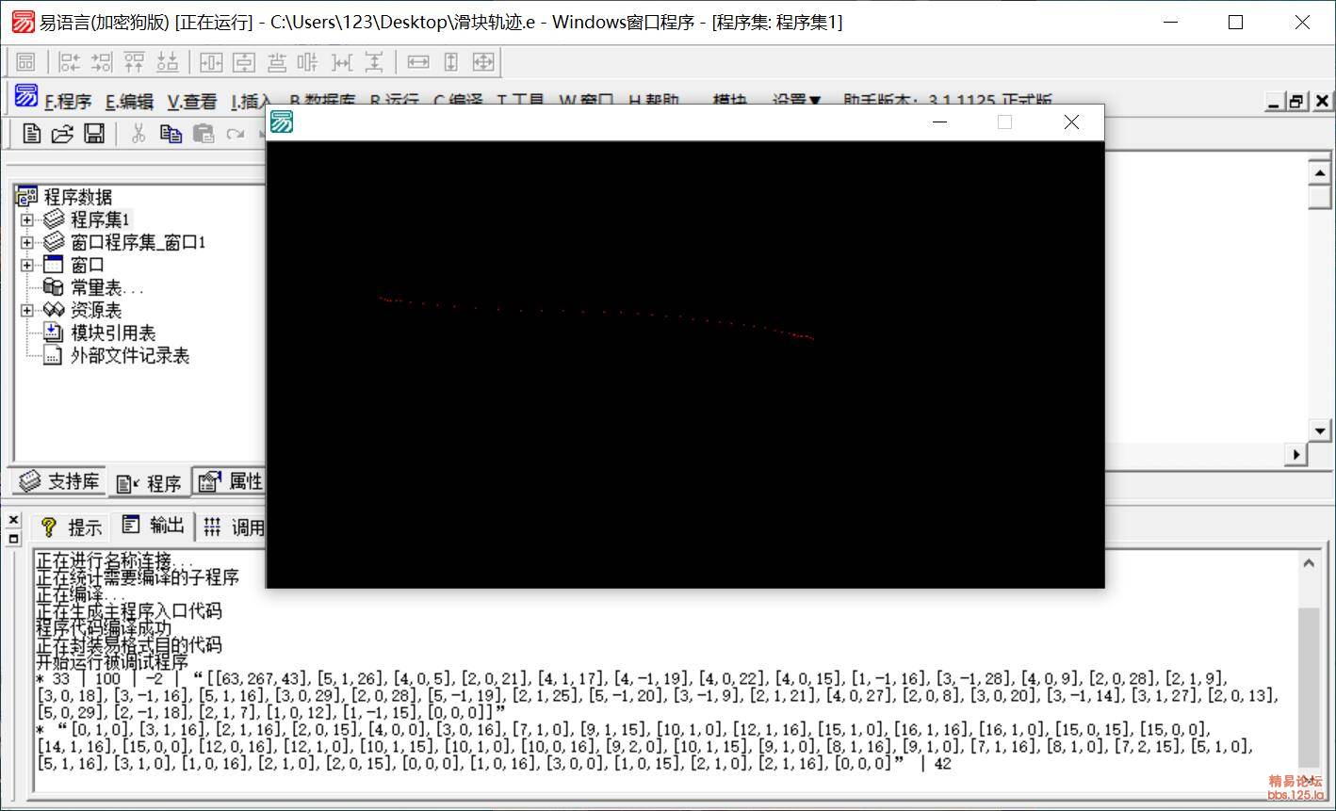Expand the 窗口 tree node
This screenshot has height=811, width=1336.
[26, 265]
